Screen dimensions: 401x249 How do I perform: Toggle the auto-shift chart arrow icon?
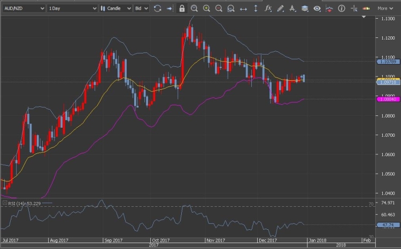click(169, 9)
